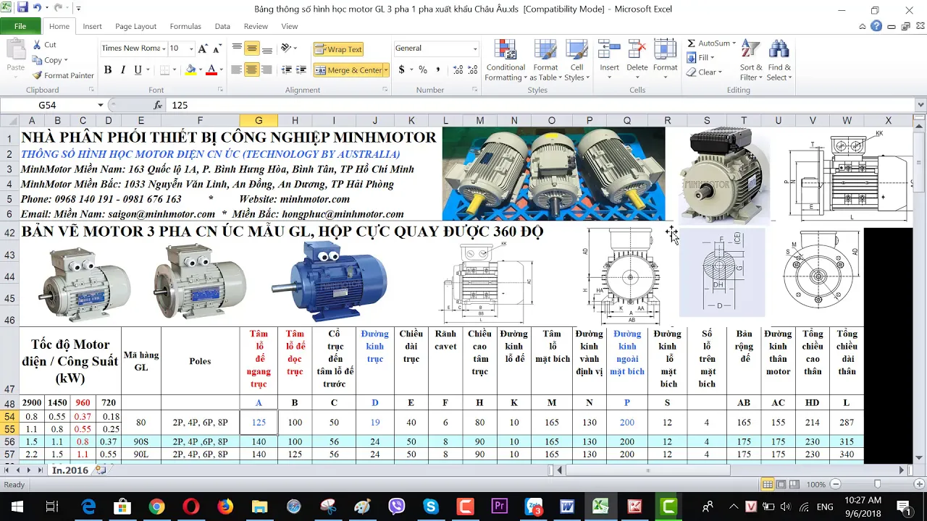Image resolution: width=927 pixels, height=521 pixels.
Task: Click the Bold formatting icon
Action: [x=108, y=70]
